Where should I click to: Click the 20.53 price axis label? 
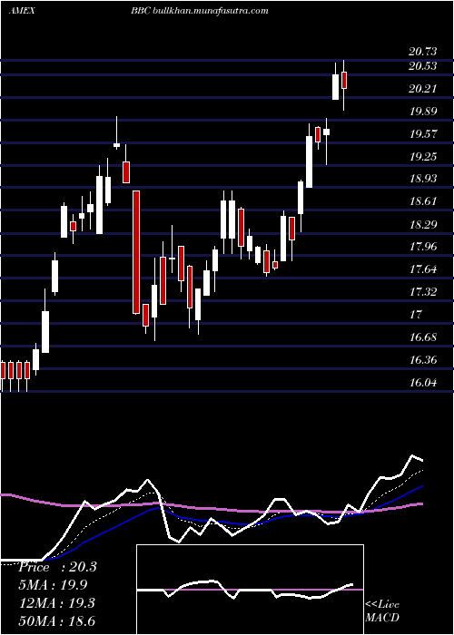click(423, 66)
